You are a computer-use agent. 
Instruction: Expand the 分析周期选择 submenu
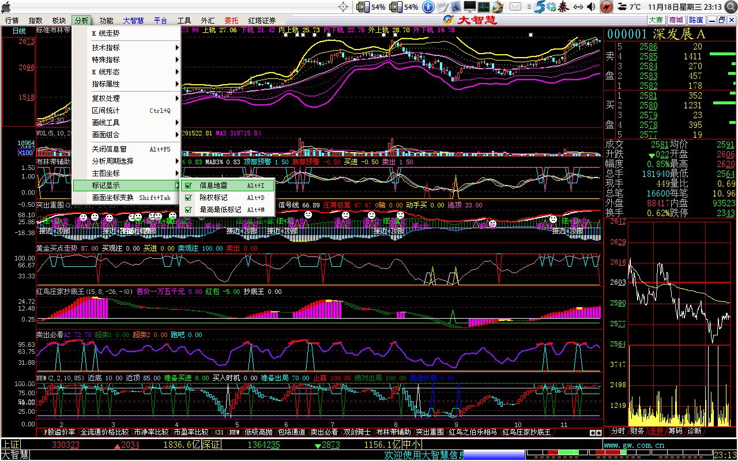[127, 161]
